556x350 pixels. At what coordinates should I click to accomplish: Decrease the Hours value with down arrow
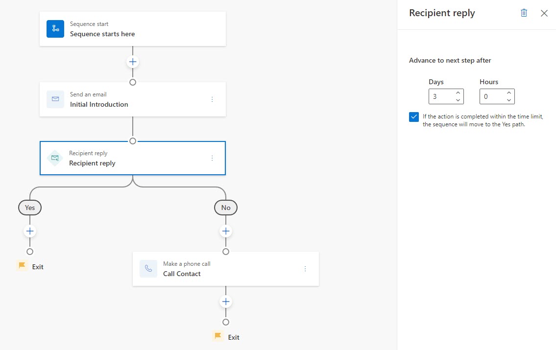tap(509, 100)
